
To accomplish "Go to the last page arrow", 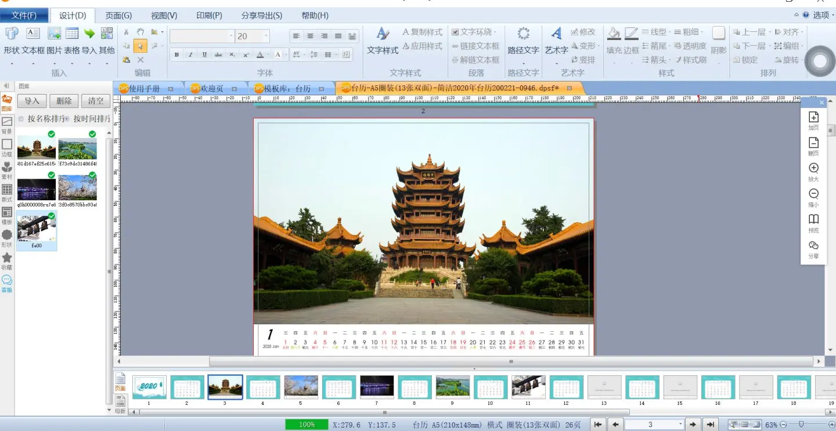I will (710, 425).
